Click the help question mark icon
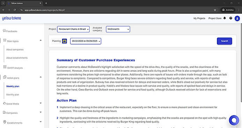Image resolution: width=242 pixels, height=128 pixels. click(231, 18)
